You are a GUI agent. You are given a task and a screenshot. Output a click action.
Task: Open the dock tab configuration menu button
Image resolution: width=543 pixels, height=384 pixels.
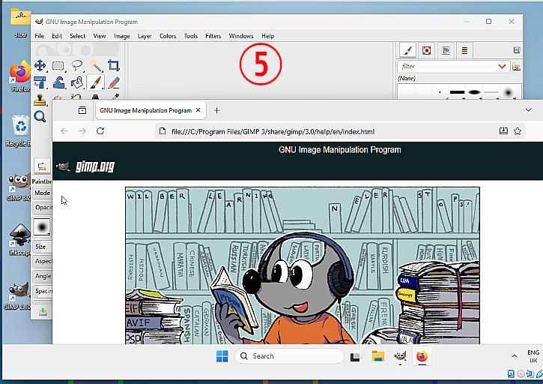(x=517, y=50)
